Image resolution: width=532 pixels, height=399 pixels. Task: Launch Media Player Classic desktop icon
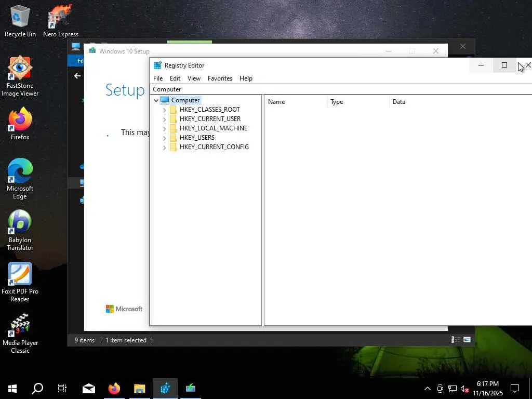[x=20, y=334]
